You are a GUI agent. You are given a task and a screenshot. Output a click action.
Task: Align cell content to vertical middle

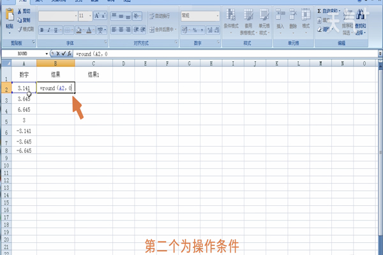pos(121,16)
